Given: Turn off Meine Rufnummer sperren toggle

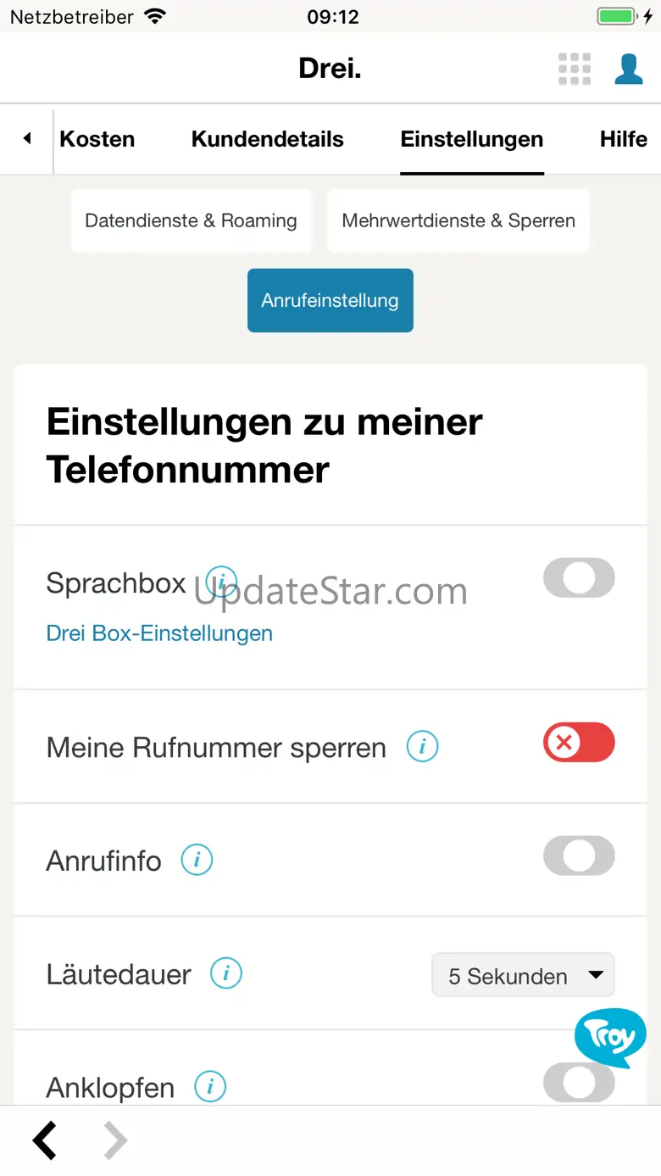Looking at the screenshot, I should [579, 743].
